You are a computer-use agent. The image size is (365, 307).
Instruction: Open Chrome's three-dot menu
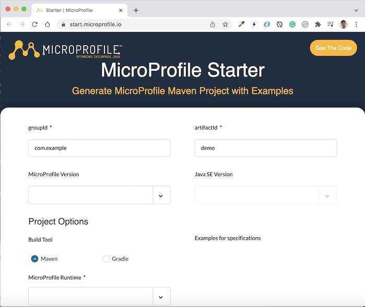[x=356, y=24]
